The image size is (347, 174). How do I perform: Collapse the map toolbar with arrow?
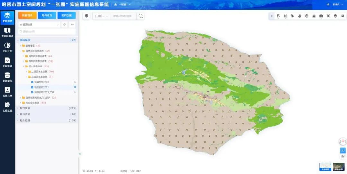(272, 16)
